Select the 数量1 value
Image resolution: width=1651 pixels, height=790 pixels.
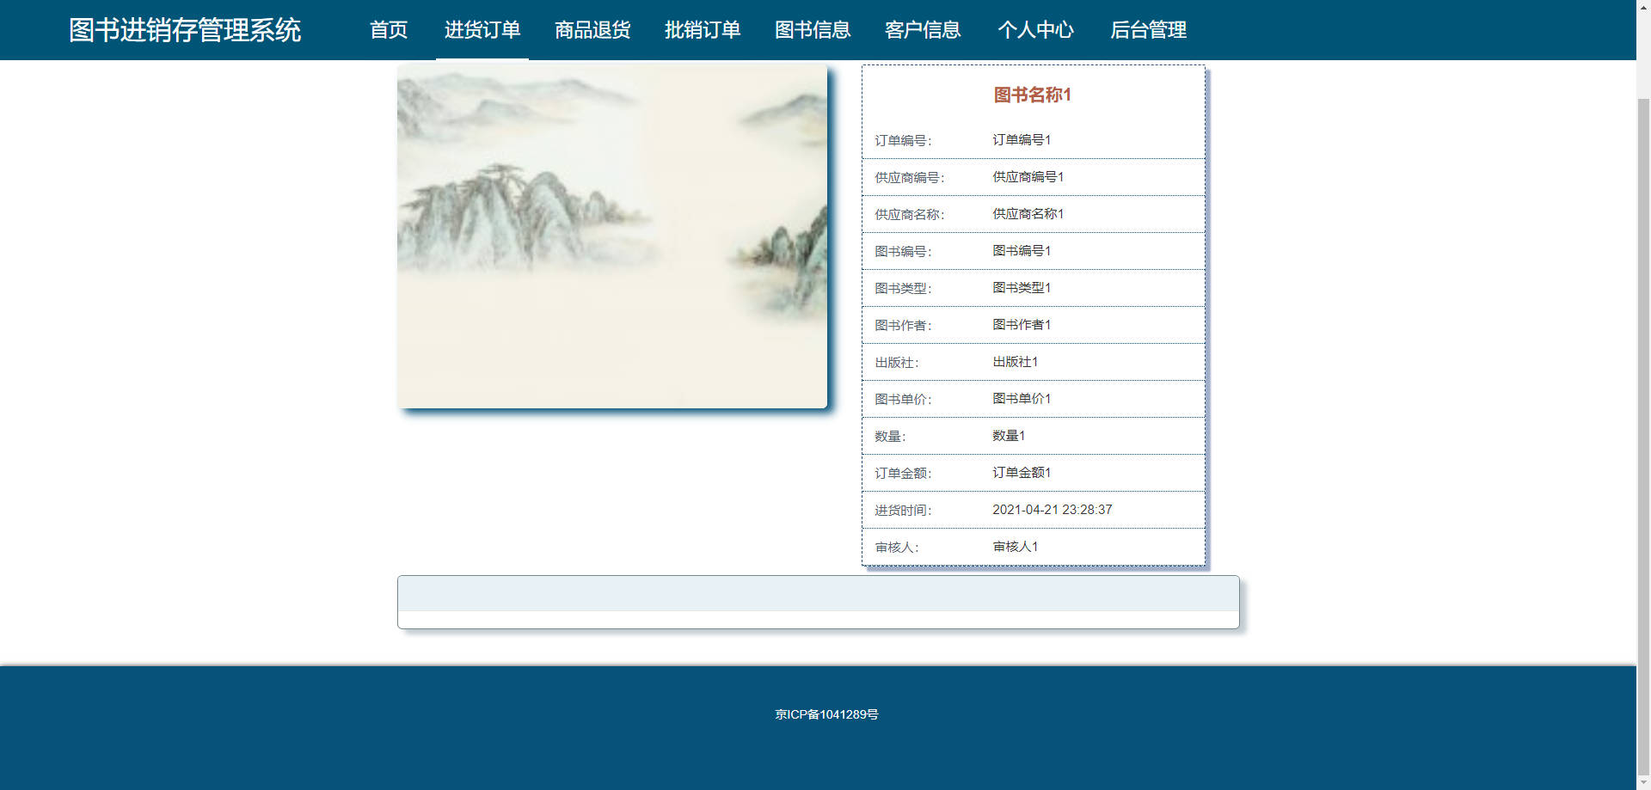click(x=1009, y=435)
